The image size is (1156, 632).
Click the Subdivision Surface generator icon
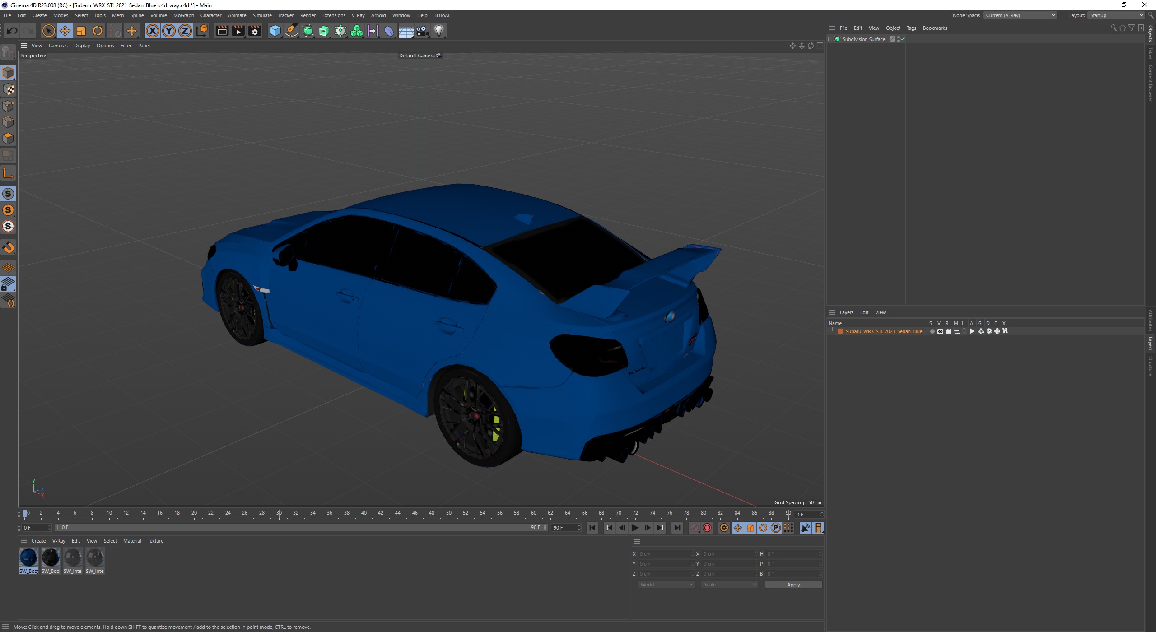click(308, 31)
